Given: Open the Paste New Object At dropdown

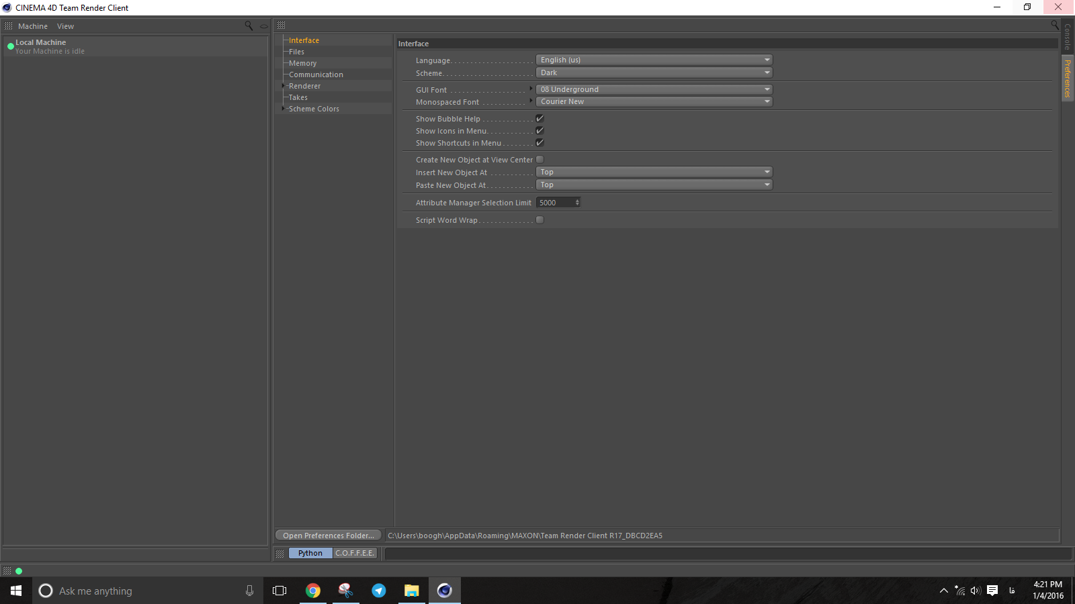Looking at the screenshot, I should 654,185.
